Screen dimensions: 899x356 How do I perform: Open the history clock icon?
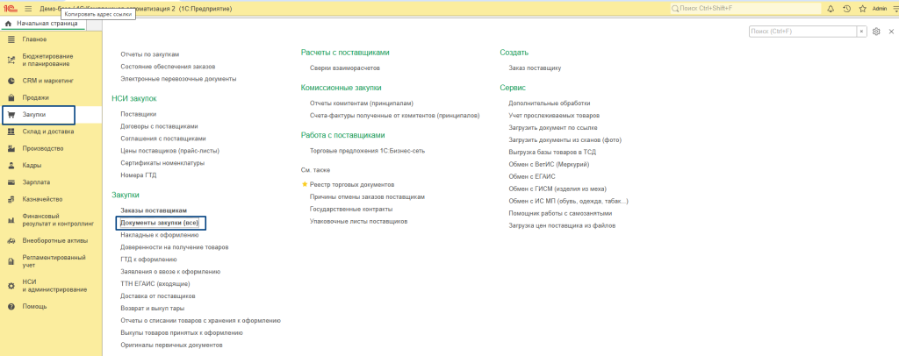click(x=846, y=8)
